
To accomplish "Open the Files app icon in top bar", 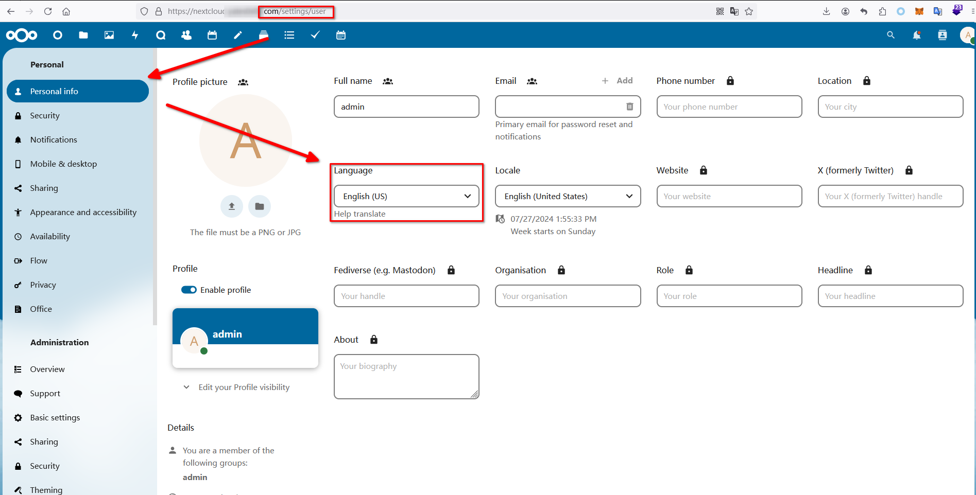I will (x=83, y=35).
